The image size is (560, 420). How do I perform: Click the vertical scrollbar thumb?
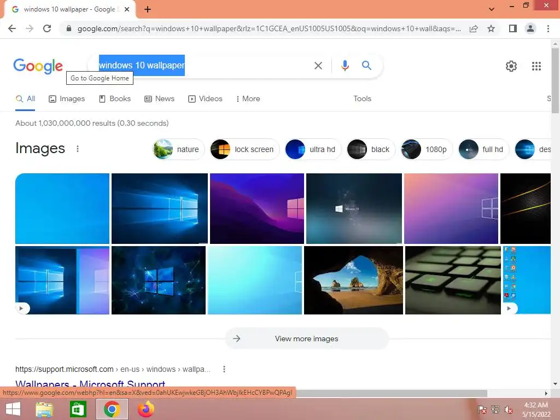[x=555, y=80]
